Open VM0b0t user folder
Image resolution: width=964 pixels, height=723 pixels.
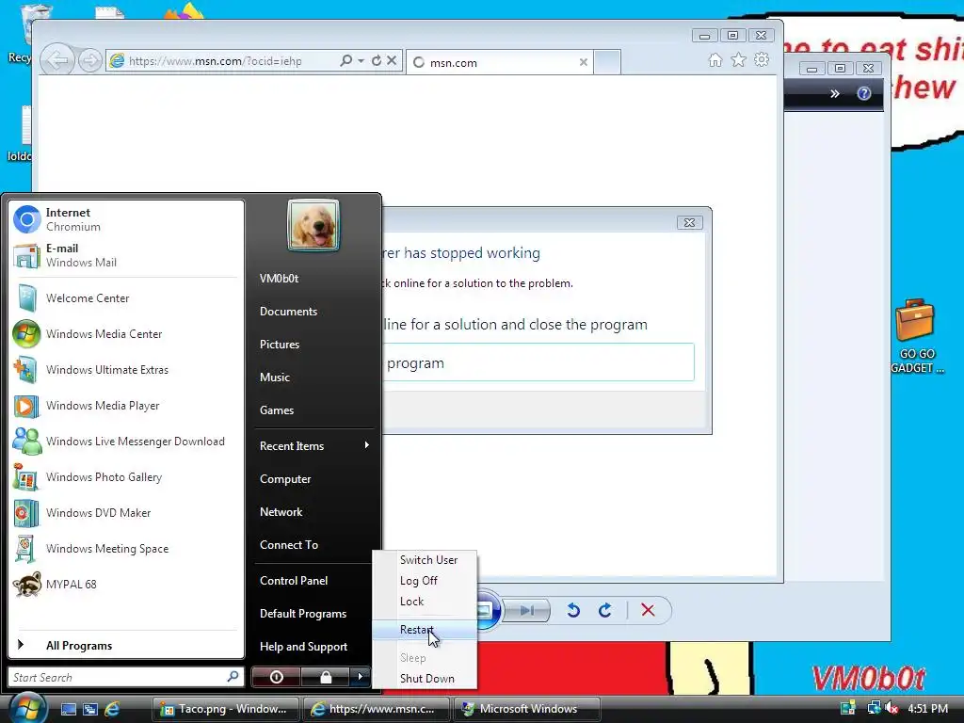279,279
